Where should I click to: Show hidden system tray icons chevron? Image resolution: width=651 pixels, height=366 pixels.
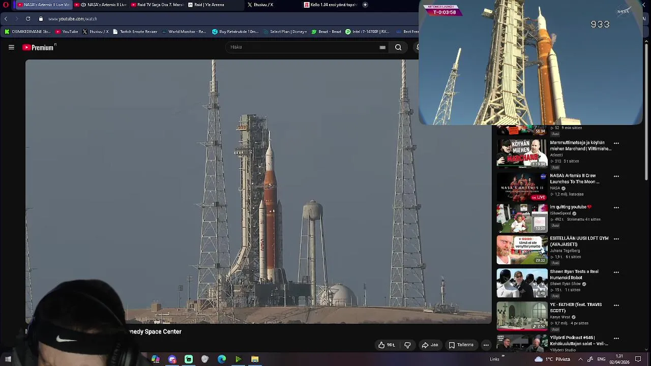click(x=580, y=359)
